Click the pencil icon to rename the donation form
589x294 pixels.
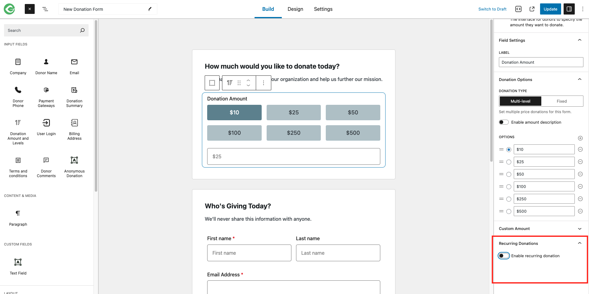pyautogui.click(x=150, y=9)
